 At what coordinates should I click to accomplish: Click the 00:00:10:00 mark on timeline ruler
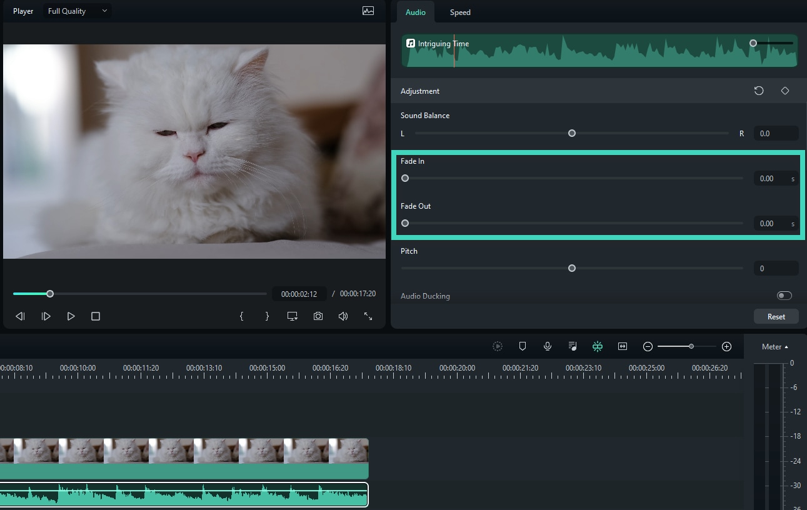pyautogui.click(x=78, y=368)
